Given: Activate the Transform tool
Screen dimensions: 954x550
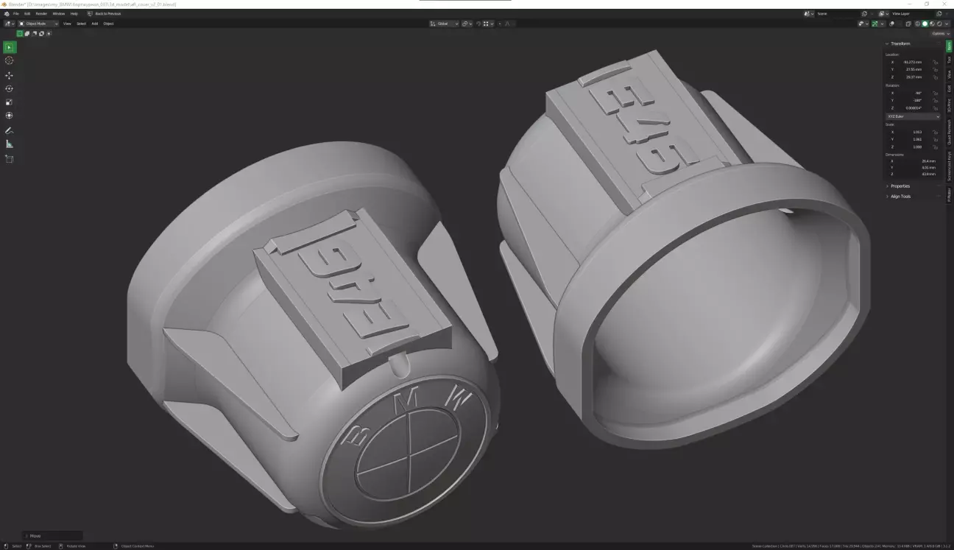Looking at the screenshot, I should coord(10,116).
